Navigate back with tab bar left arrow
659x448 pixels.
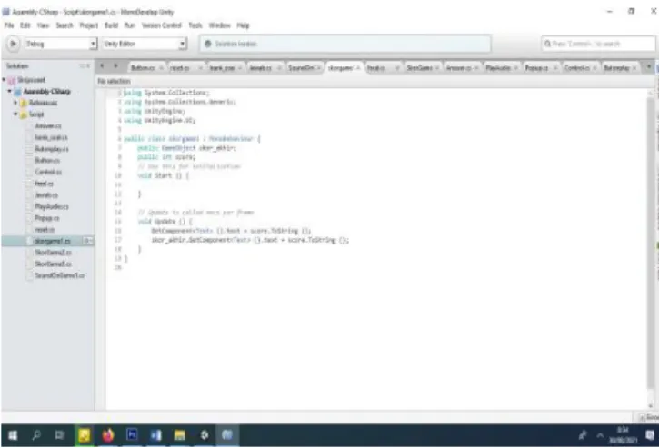tap(102, 66)
